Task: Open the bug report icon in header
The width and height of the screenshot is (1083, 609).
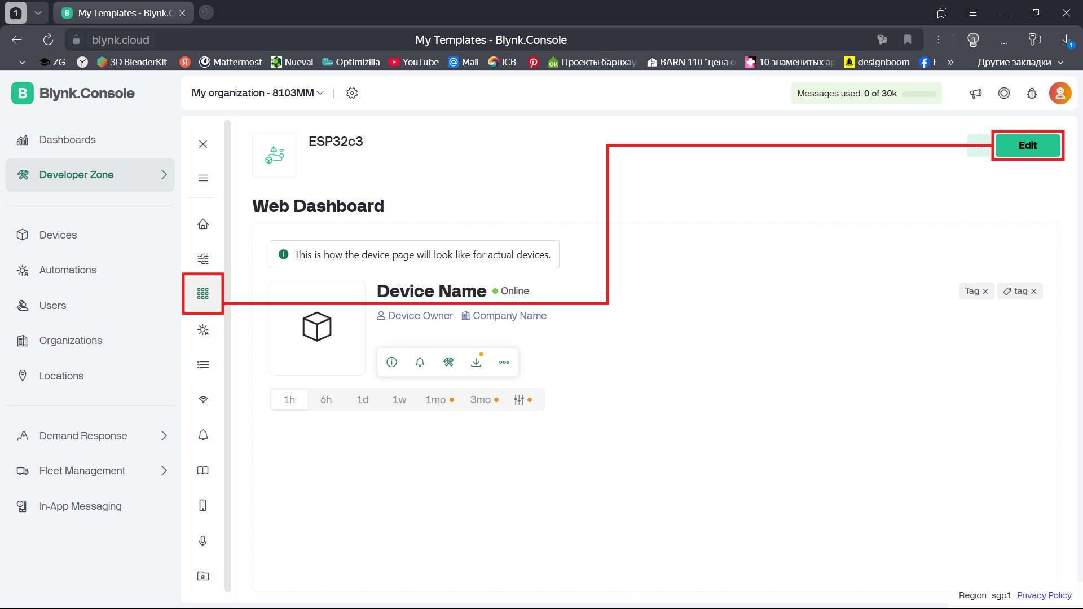Action: click(1032, 94)
